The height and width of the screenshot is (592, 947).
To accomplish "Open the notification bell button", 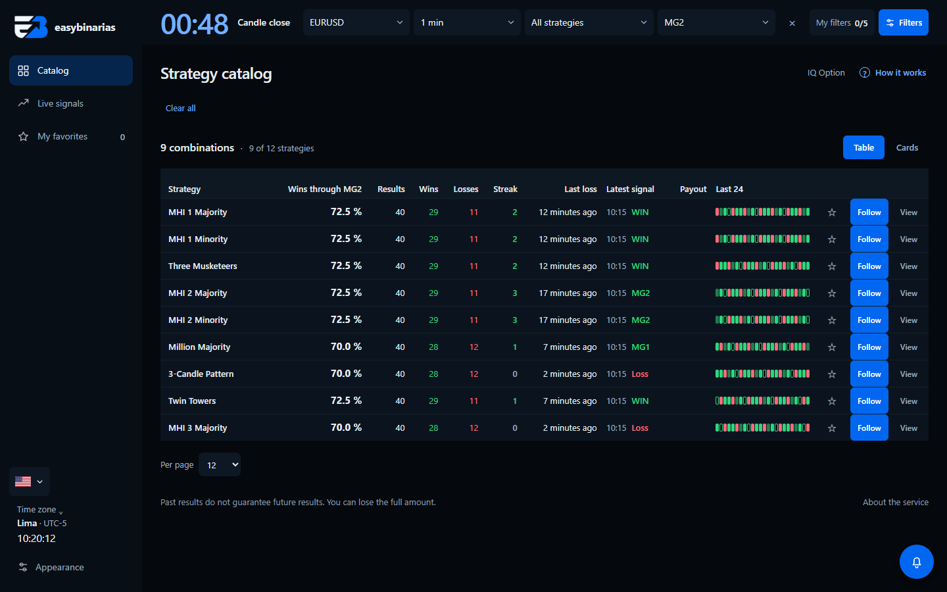I will (x=916, y=562).
